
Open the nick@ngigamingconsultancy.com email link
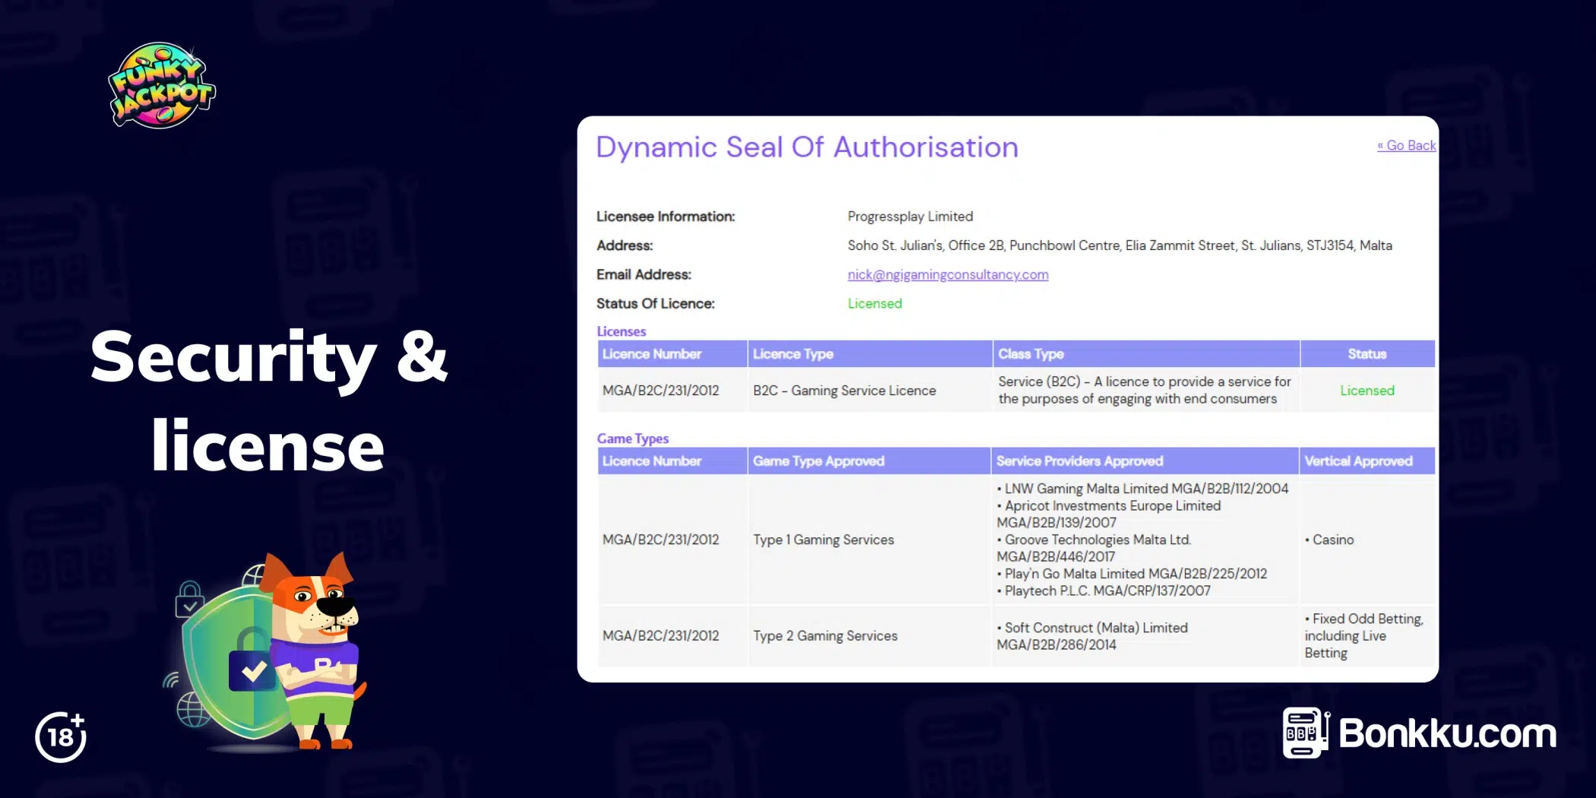[x=948, y=274]
